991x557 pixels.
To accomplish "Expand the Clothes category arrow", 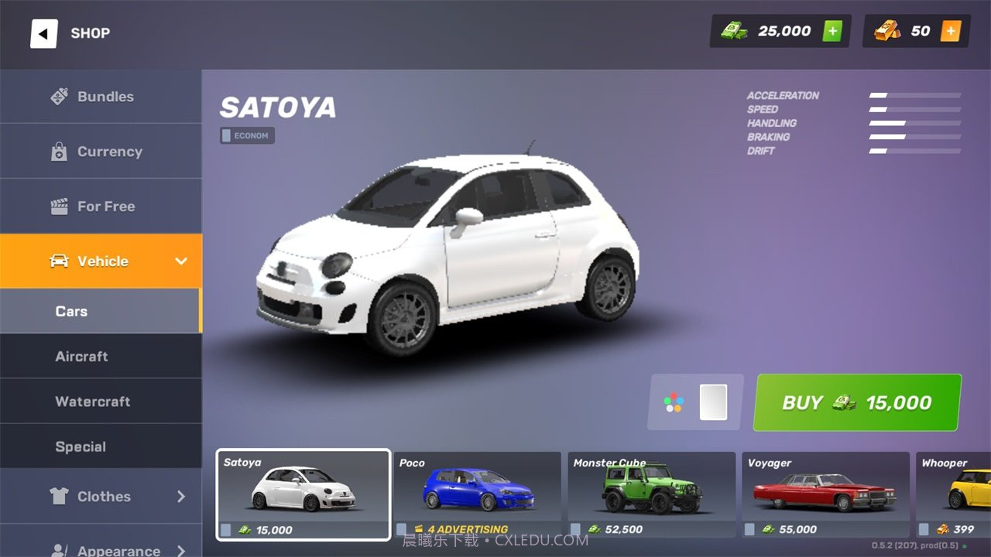I will coord(181,497).
